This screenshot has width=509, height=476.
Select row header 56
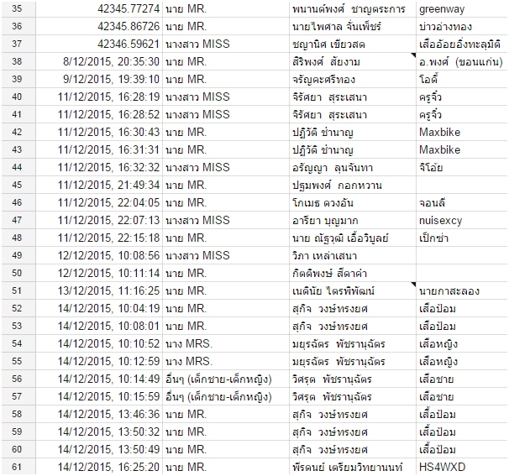pos(18,379)
